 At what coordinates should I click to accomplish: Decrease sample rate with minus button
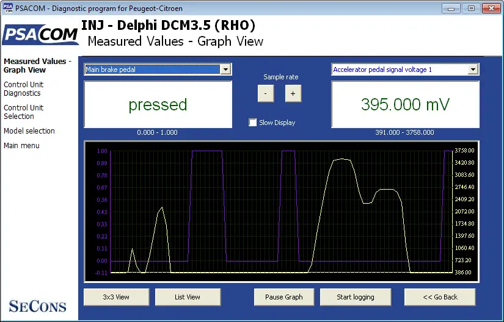(x=266, y=94)
